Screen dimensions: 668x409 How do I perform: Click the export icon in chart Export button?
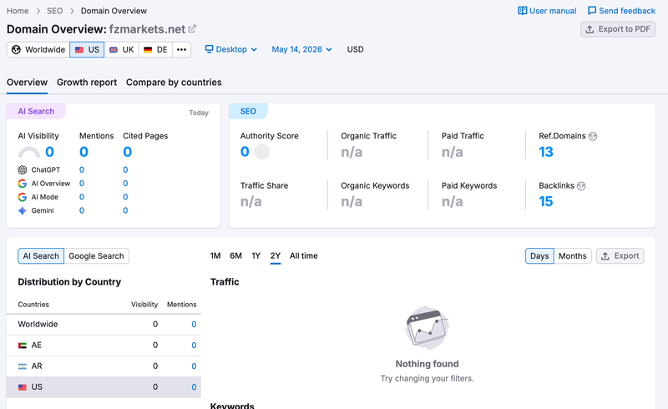click(605, 256)
